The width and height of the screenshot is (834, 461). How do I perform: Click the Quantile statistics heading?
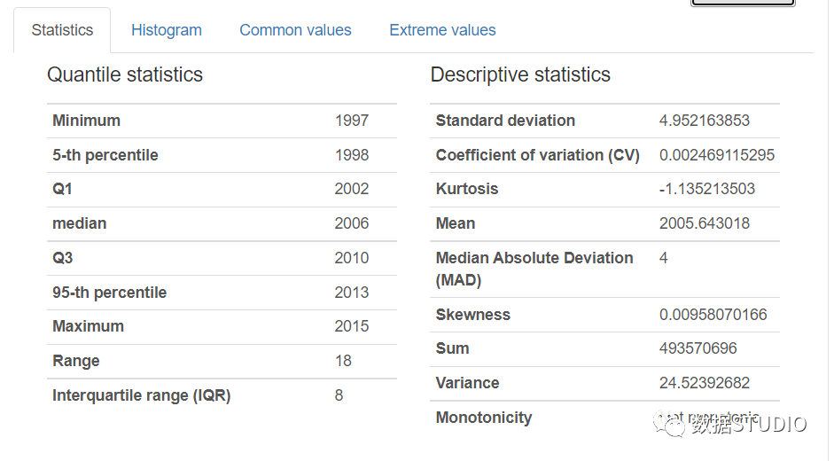(125, 74)
